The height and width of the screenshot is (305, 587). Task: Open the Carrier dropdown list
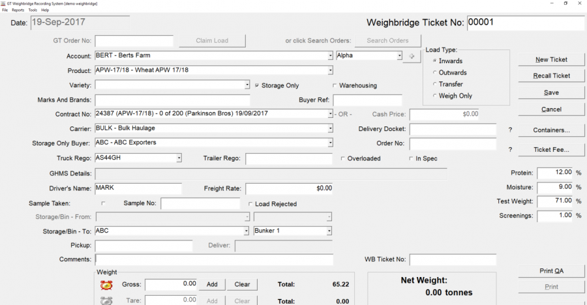tap(330, 129)
